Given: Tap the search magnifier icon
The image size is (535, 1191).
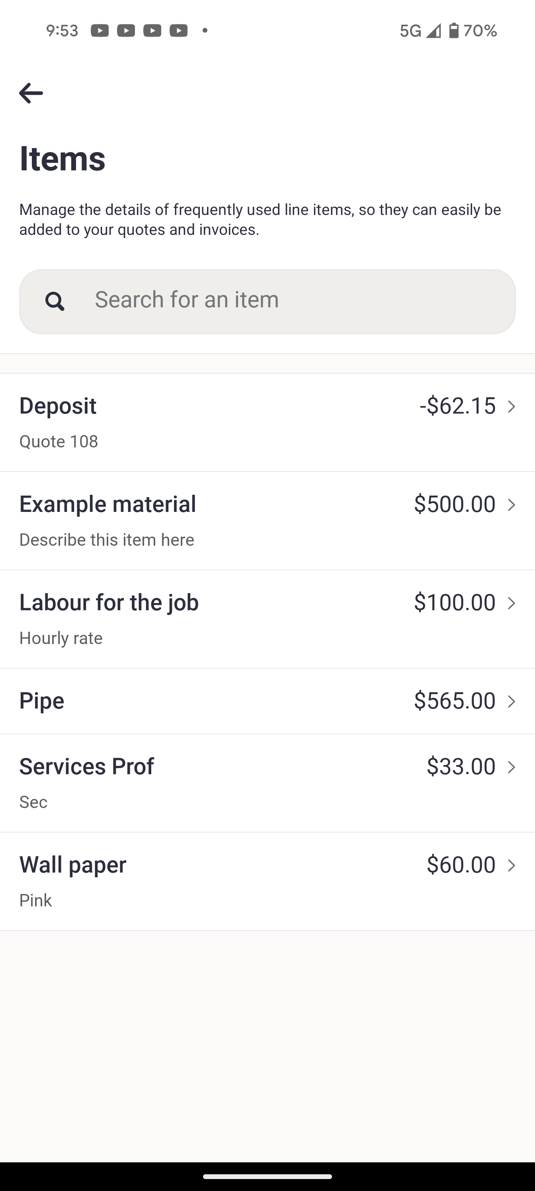Looking at the screenshot, I should pos(55,301).
